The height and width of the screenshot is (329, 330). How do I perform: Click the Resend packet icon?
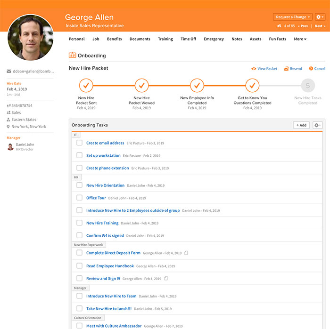[x=286, y=69]
